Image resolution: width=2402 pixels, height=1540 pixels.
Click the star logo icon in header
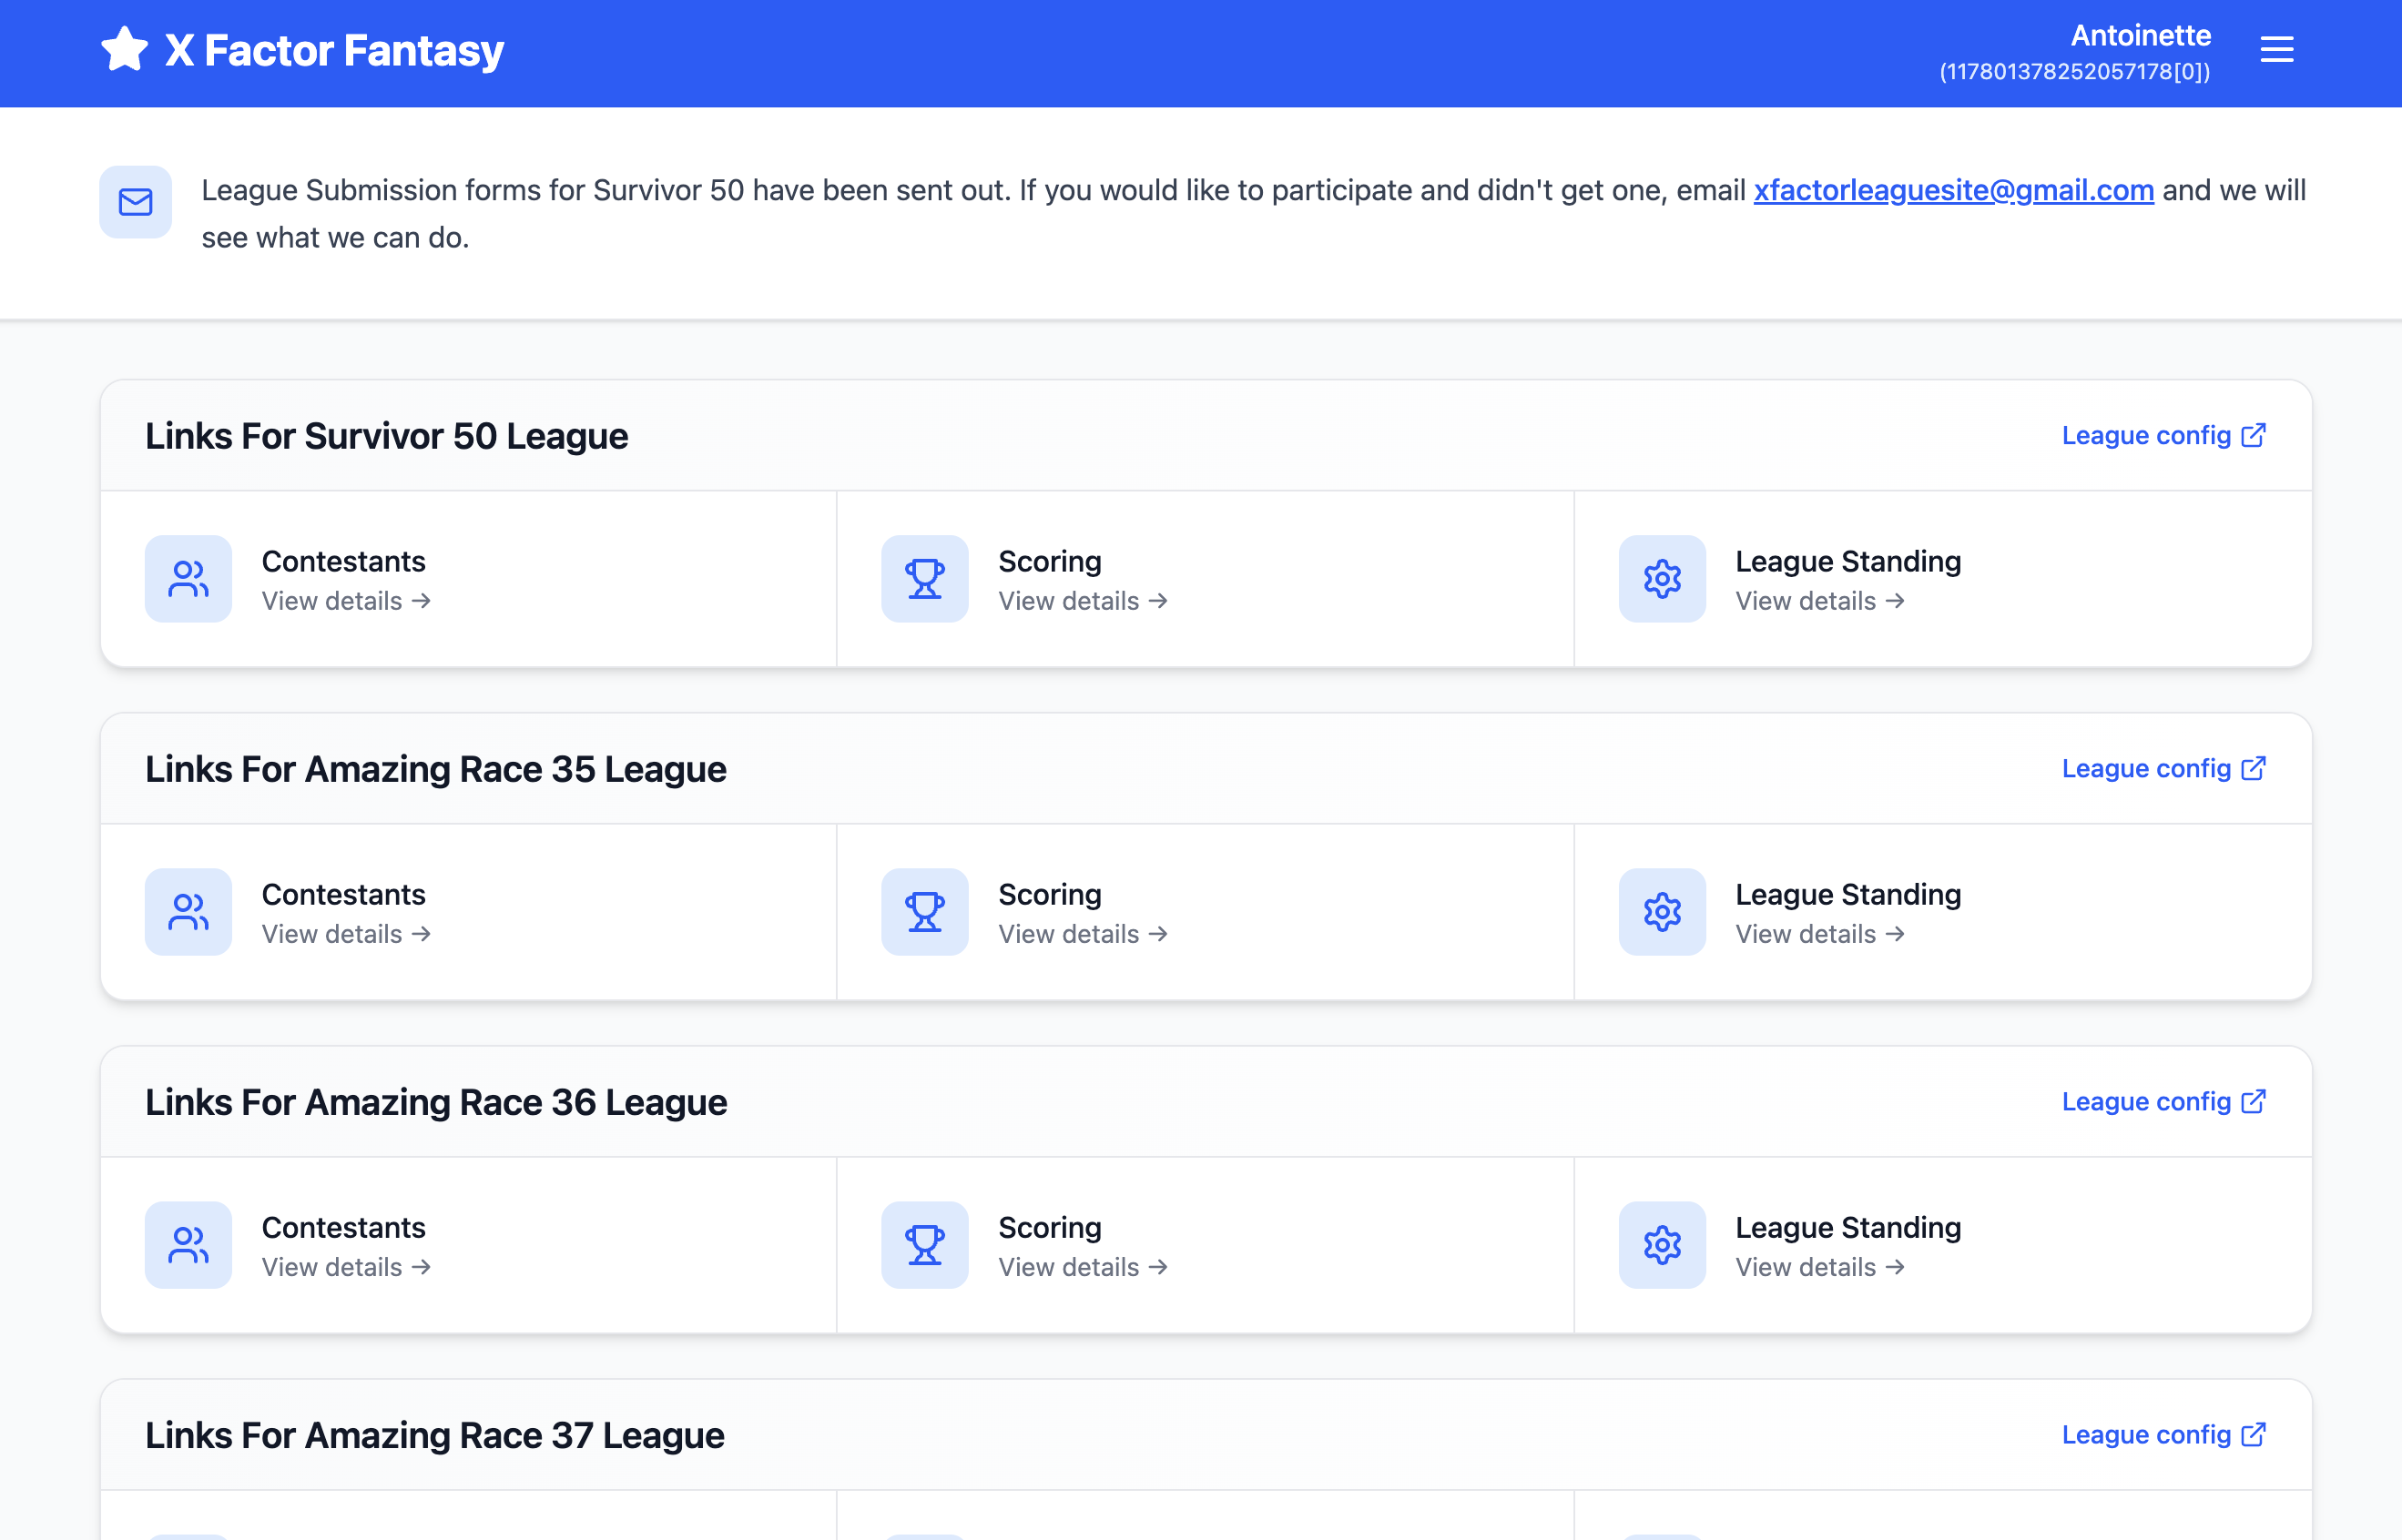click(125, 50)
